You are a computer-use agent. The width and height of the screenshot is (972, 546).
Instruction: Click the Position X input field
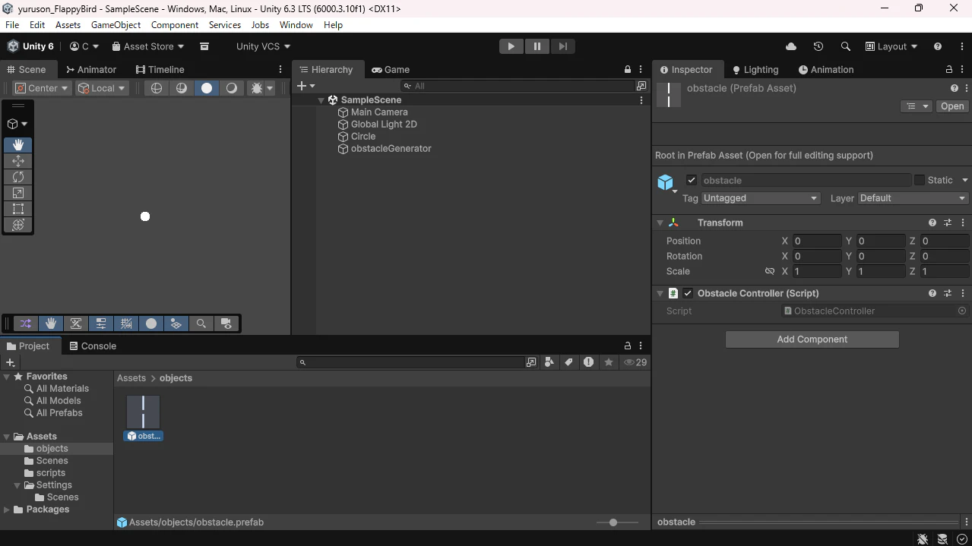click(817, 241)
